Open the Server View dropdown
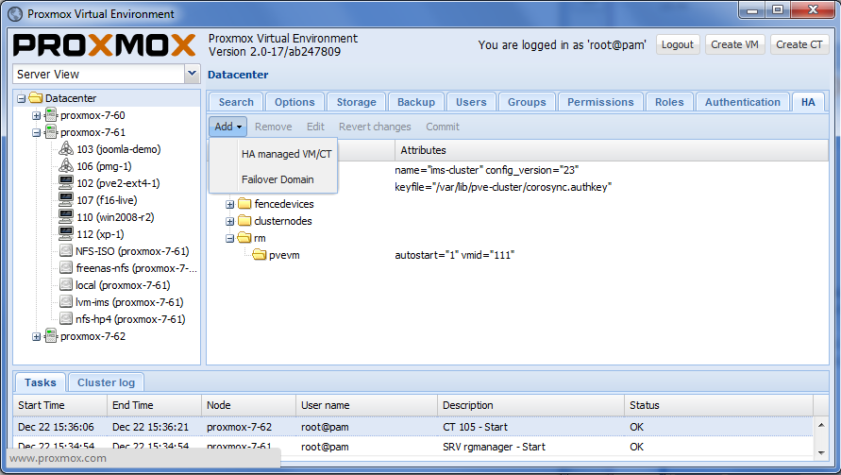Viewport: 841px width, 475px height. [192, 74]
